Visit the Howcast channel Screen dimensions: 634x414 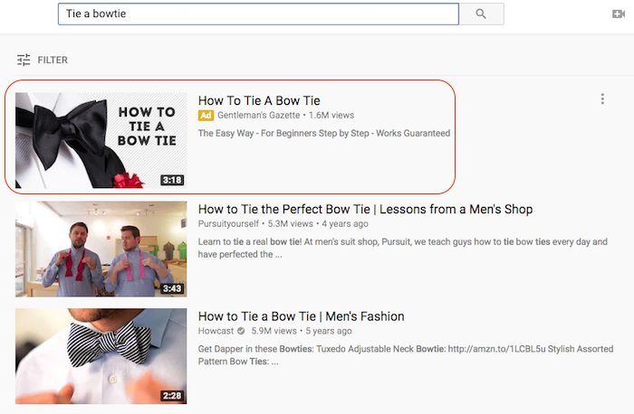point(216,331)
